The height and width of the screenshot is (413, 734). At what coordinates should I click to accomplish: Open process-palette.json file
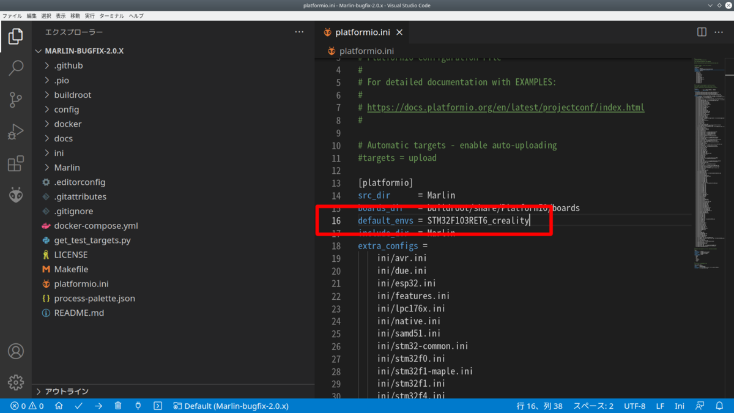pyautogui.click(x=173, y=299)
